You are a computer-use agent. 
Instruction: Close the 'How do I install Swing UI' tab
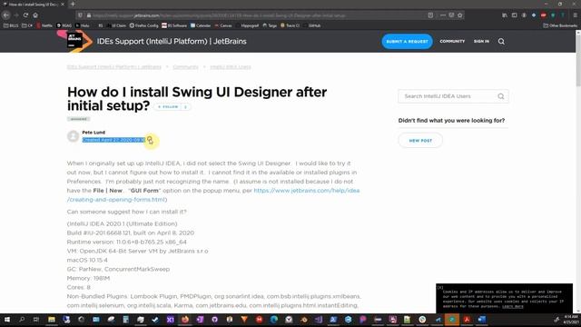tap(63, 4)
